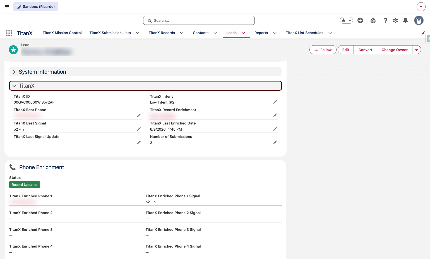Open the Setup gear icon
Screen dimensions: 430x259
pyautogui.click(x=395, y=20)
